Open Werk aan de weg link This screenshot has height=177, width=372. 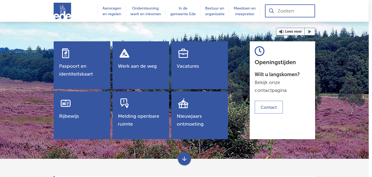pyautogui.click(x=141, y=65)
